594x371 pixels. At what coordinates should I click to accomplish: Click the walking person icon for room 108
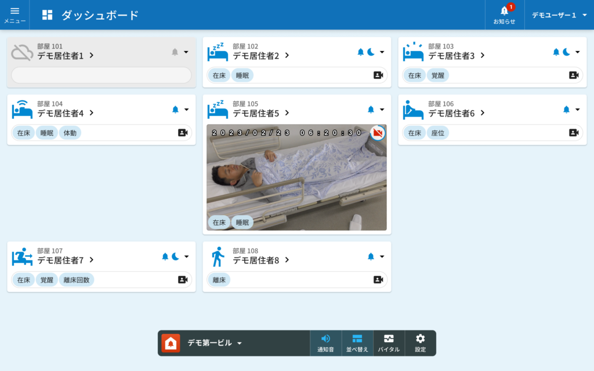(218, 256)
